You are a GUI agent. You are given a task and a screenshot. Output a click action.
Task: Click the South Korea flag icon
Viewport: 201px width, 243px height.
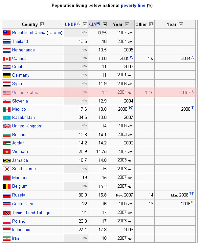(x=7, y=169)
